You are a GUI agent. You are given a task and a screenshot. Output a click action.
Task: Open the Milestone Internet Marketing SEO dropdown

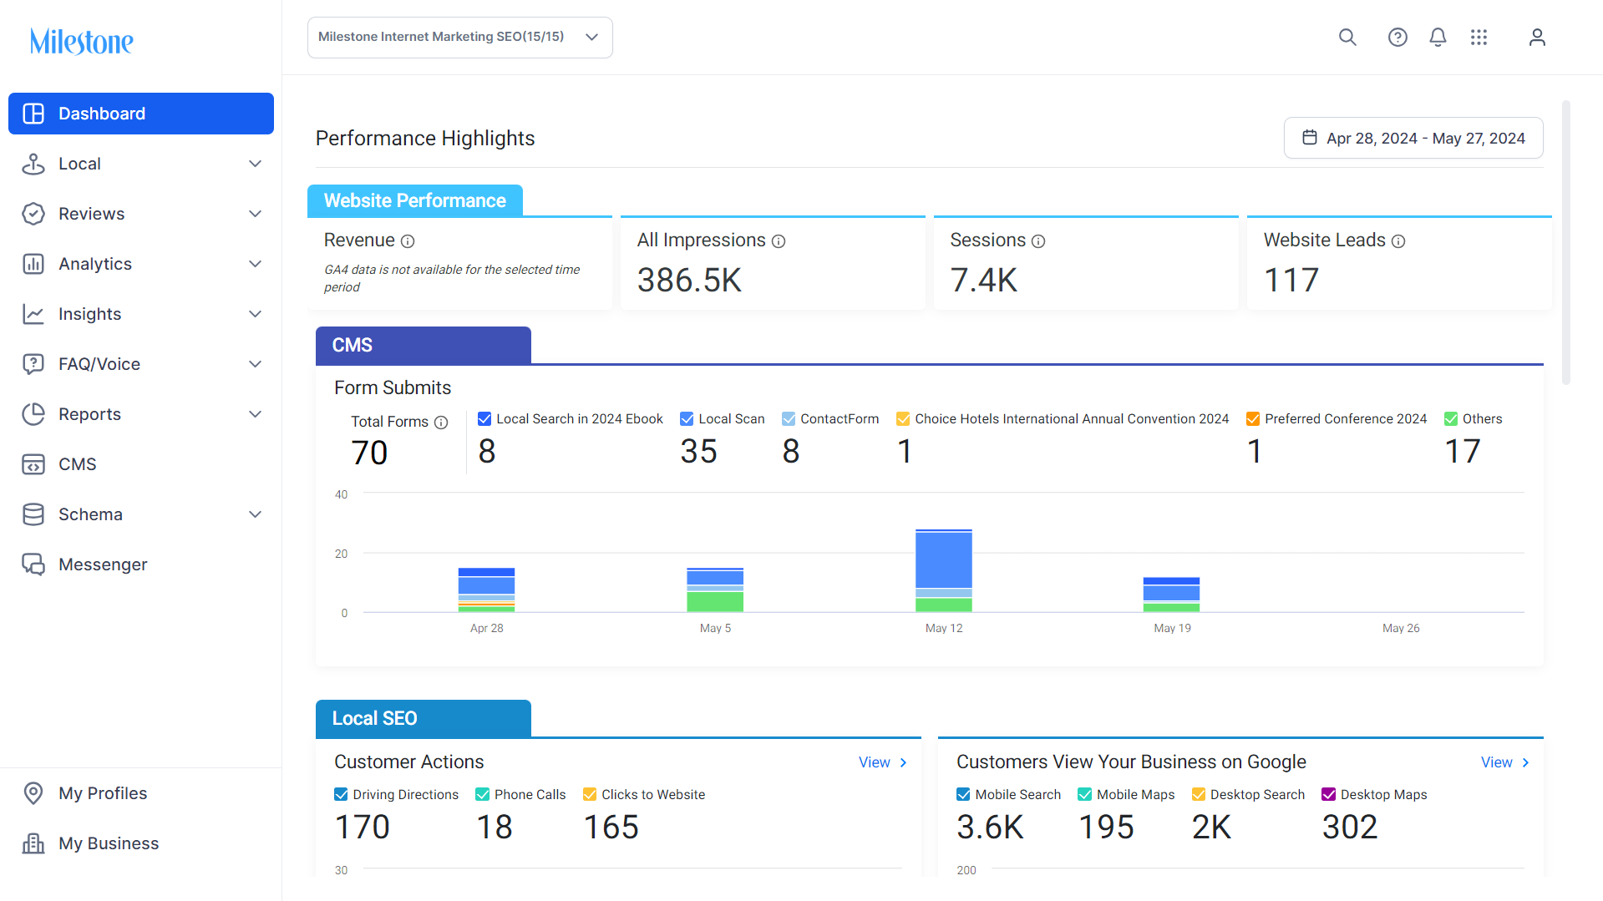[459, 38]
